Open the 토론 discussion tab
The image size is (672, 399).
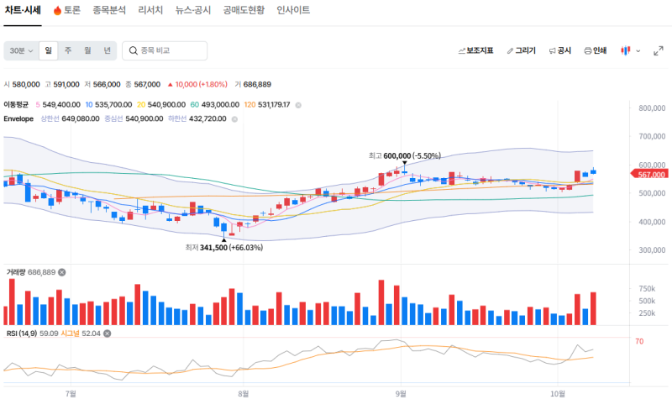(x=67, y=10)
